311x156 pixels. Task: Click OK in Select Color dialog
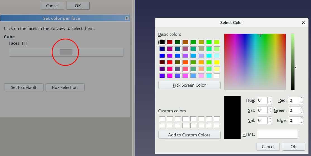(x=293, y=147)
